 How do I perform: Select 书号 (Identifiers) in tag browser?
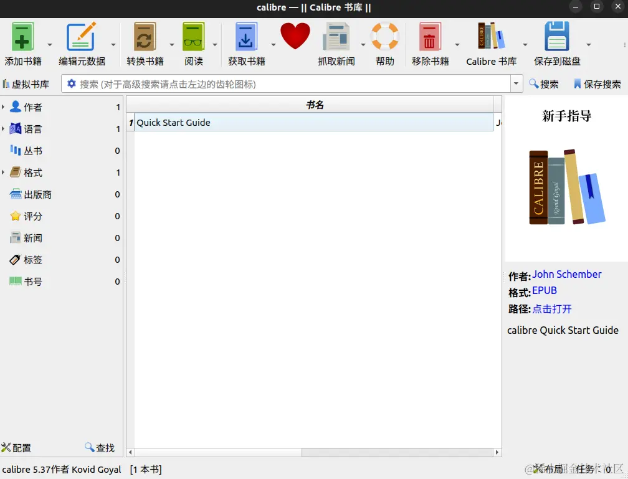(33, 282)
